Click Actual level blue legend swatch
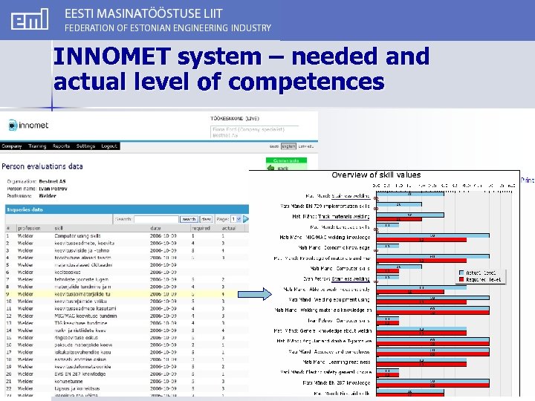535x401 pixels. click(461, 273)
